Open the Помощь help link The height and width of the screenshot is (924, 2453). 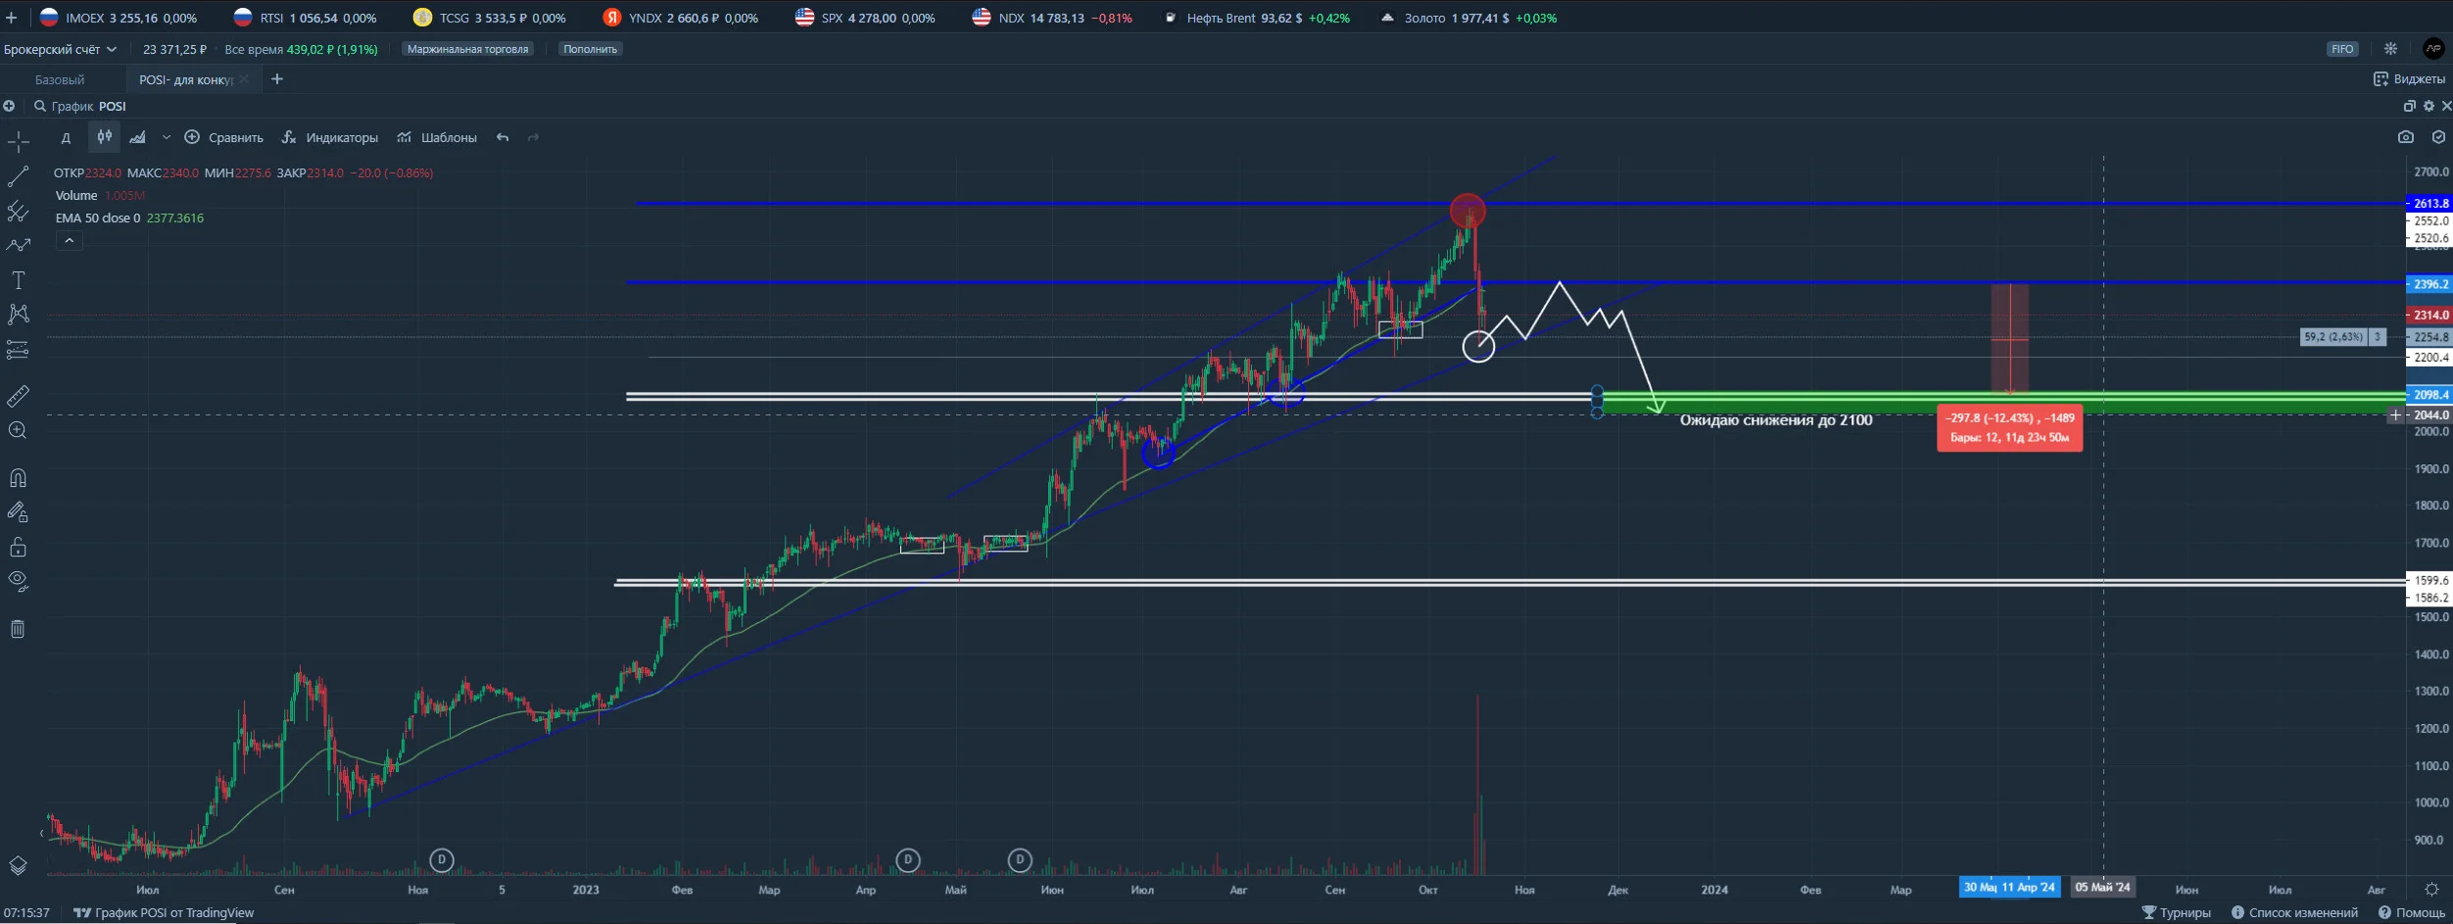point(2412,912)
